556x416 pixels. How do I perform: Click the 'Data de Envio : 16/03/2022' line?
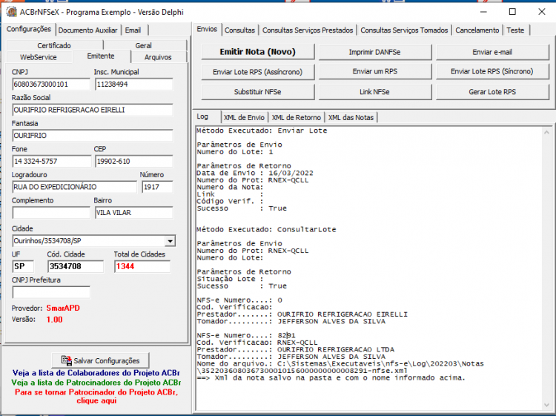click(x=255, y=173)
